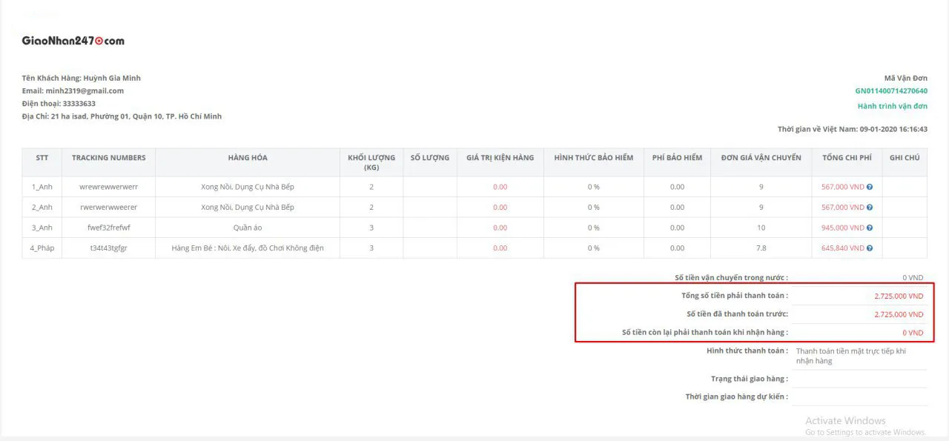Open help icon beside 645,840 VND

point(870,248)
